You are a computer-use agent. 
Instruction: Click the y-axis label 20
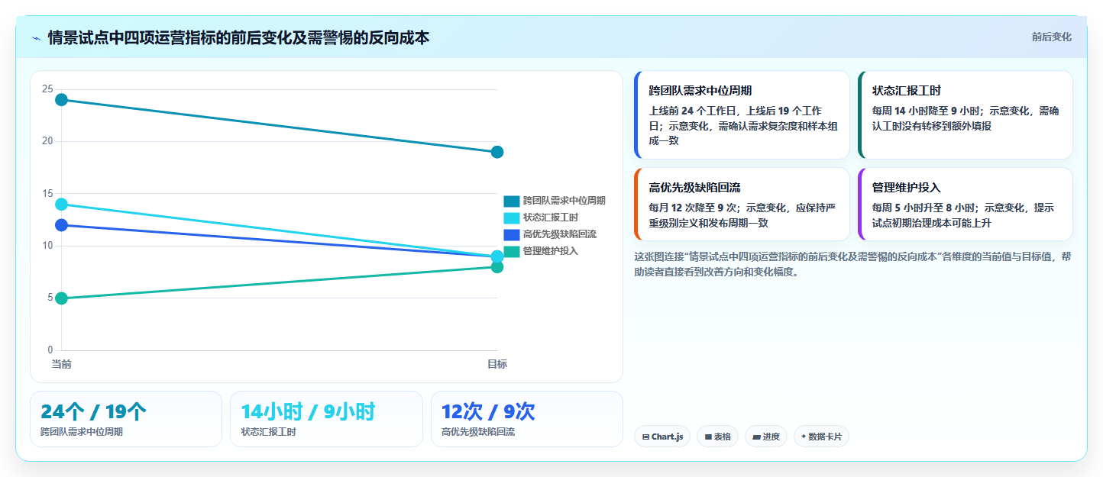coord(47,141)
